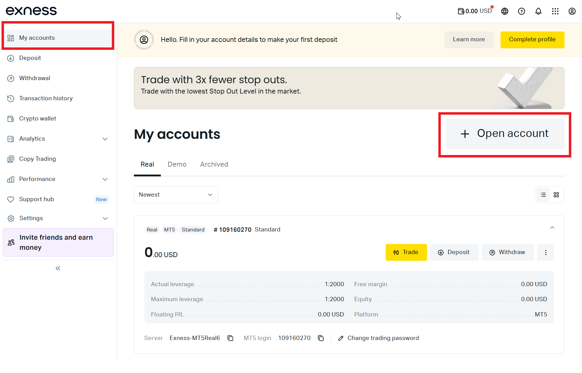The height and width of the screenshot is (373, 582).
Task: Copy the MT5 login number
Action: 321,338
